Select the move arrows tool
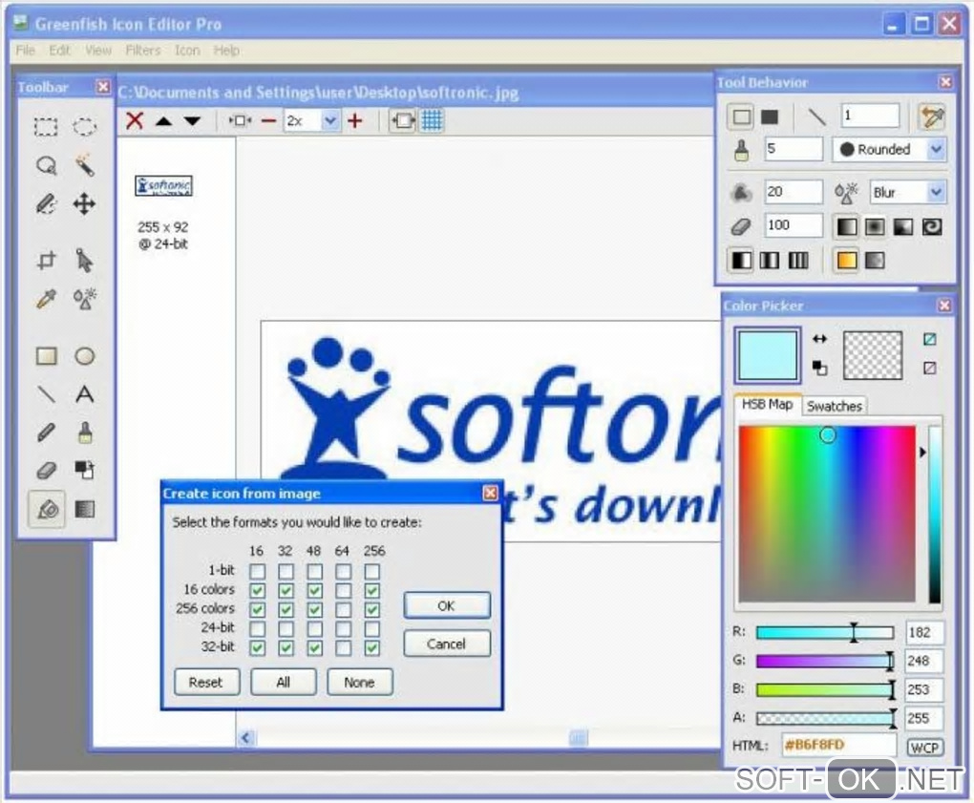 pyautogui.click(x=84, y=203)
